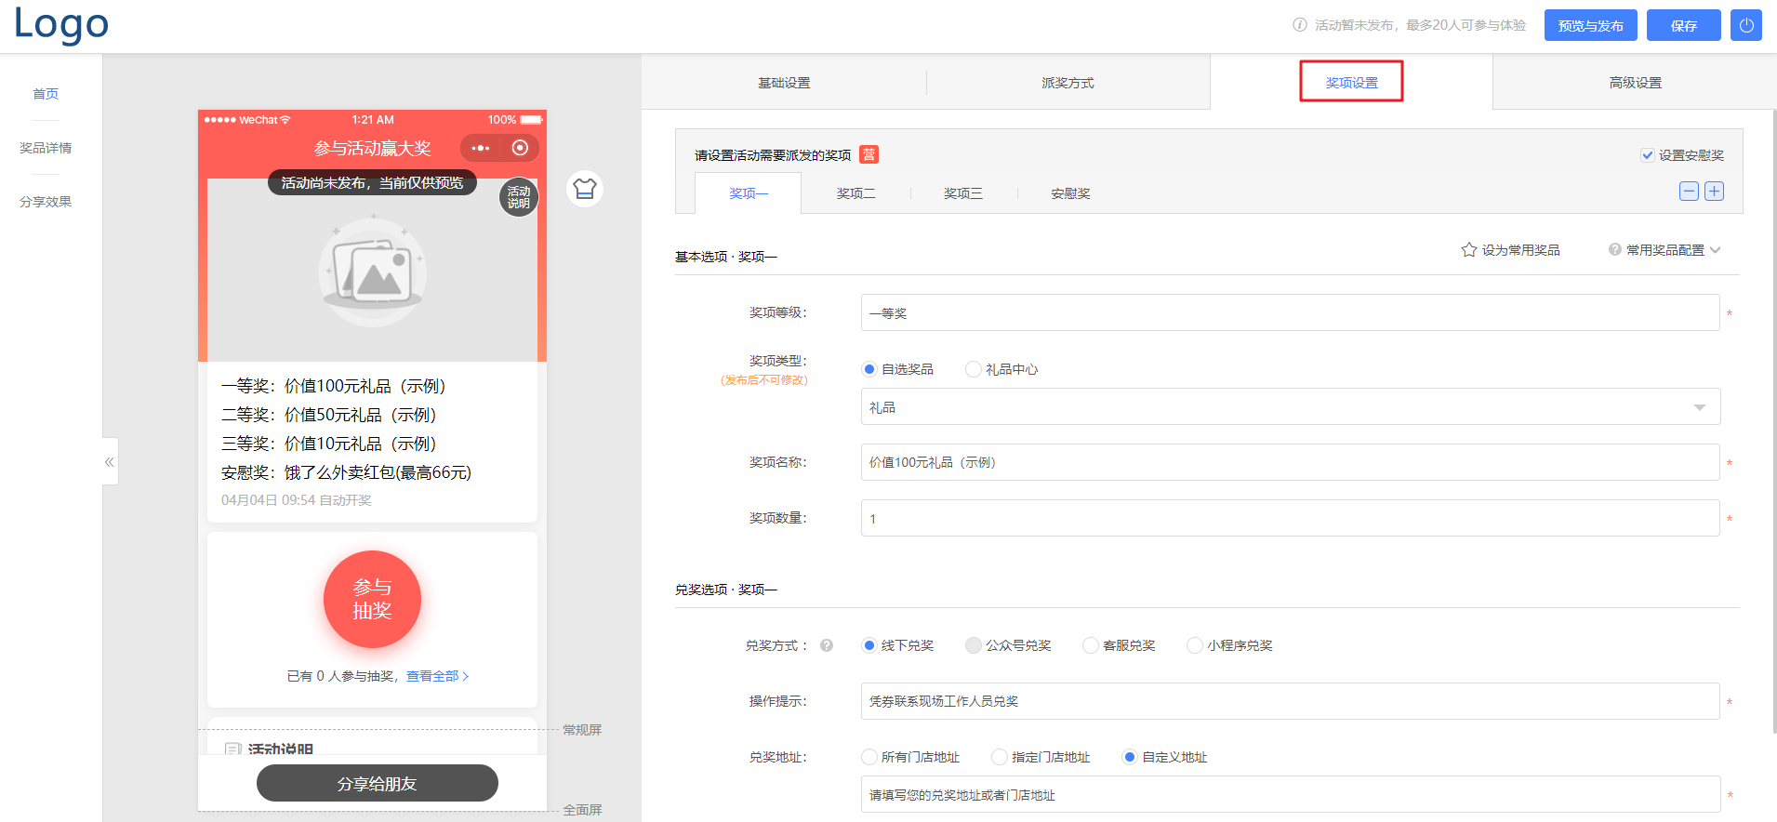Image resolution: width=1777 pixels, height=822 pixels.
Task: Toggle the 设置安慰奖 checkbox
Action: (x=1647, y=155)
